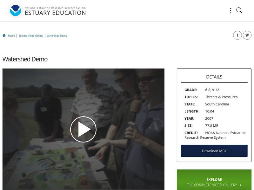
Task: Share page via Twitter icon
Action: [x=247, y=35]
